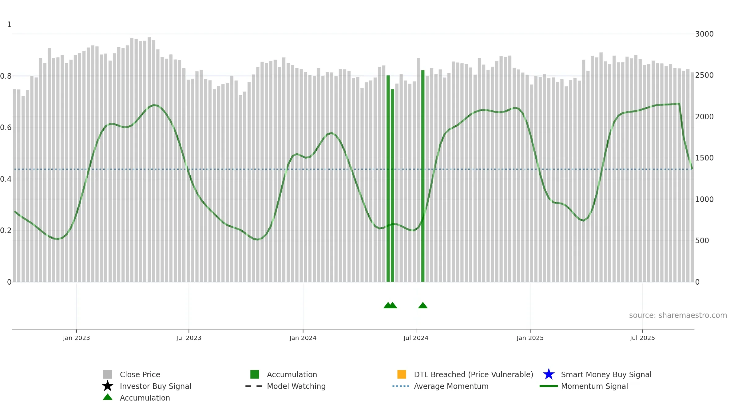Click the blue Smart Money Buy Signal star
The image size is (738, 415).
pyautogui.click(x=549, y=374)
